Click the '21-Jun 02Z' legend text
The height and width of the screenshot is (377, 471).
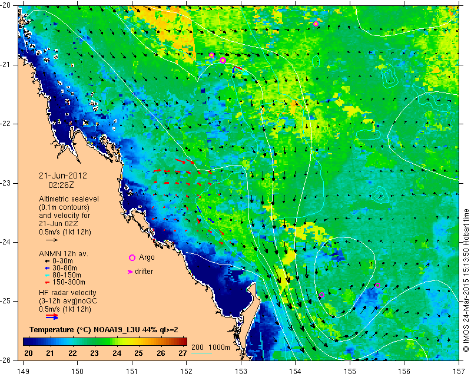click(58, 224)
